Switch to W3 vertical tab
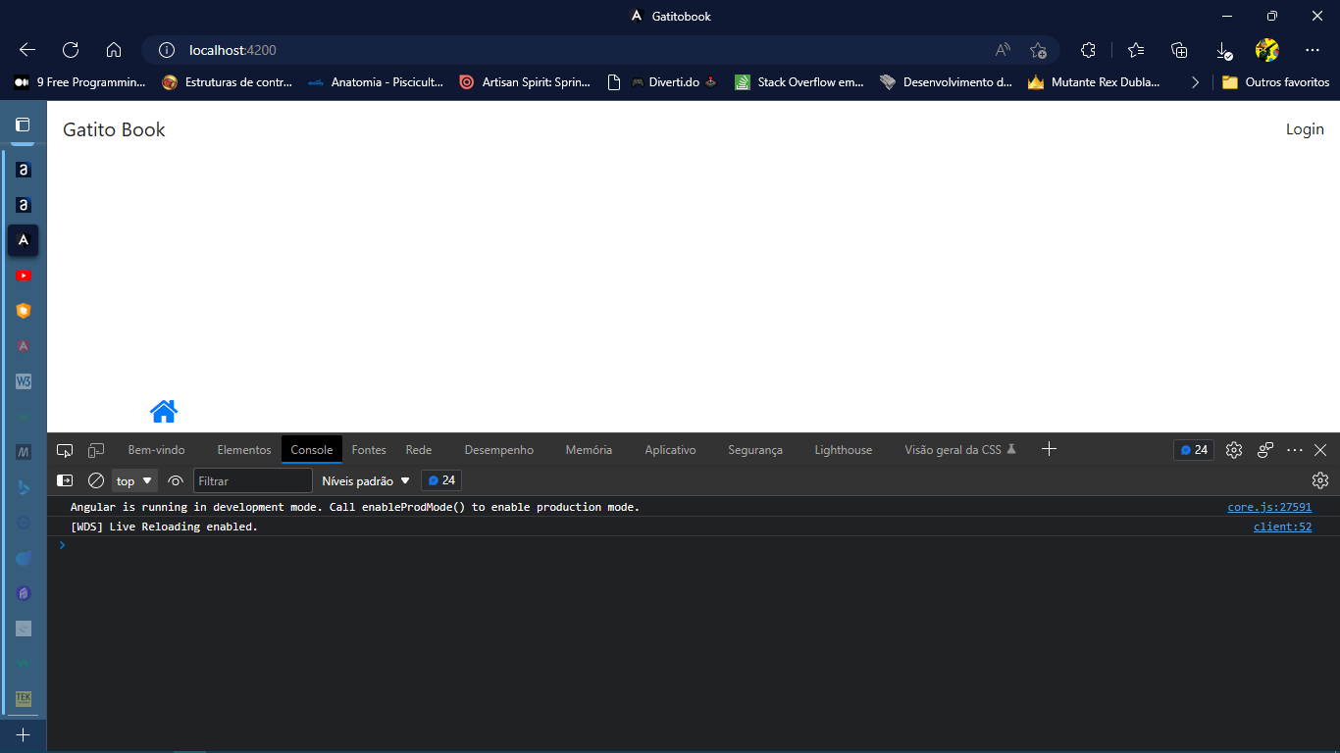1340x753 pixels. [24, 381]
